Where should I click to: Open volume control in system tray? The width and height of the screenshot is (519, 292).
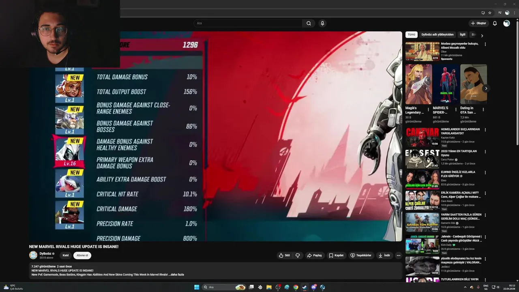click(498, 287)
